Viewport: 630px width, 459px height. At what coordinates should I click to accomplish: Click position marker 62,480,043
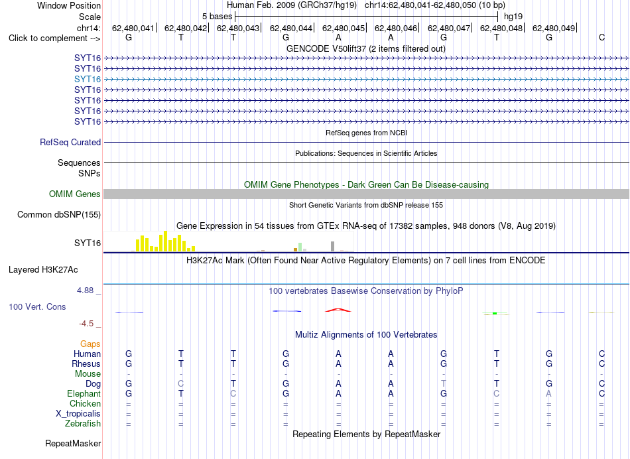(x=238, y=28)
